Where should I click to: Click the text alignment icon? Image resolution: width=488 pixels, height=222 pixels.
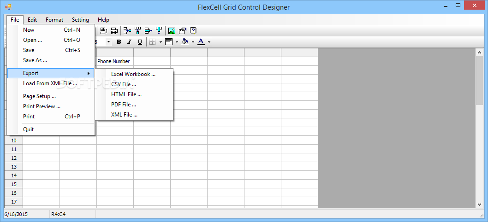(x=169, y=41)
